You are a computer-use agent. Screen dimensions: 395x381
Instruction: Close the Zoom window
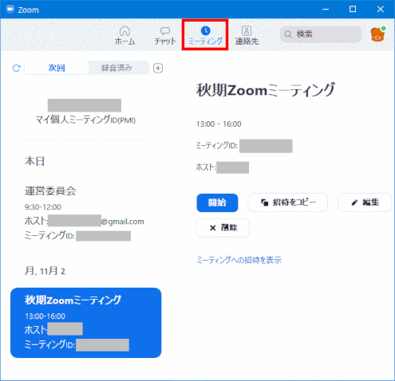pyautogui.click(x=381, y=10)
